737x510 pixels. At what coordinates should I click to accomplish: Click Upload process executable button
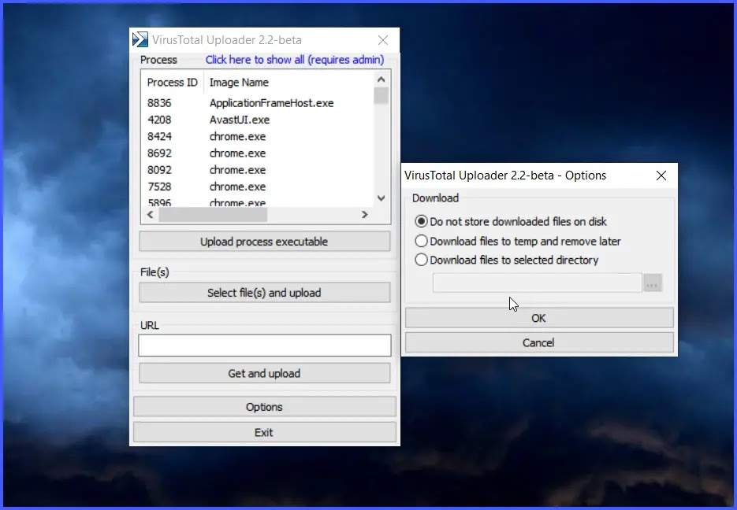click(265, 242)
